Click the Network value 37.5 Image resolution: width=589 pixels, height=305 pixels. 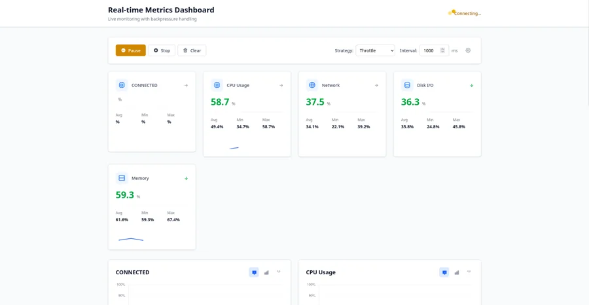[315, 102]
